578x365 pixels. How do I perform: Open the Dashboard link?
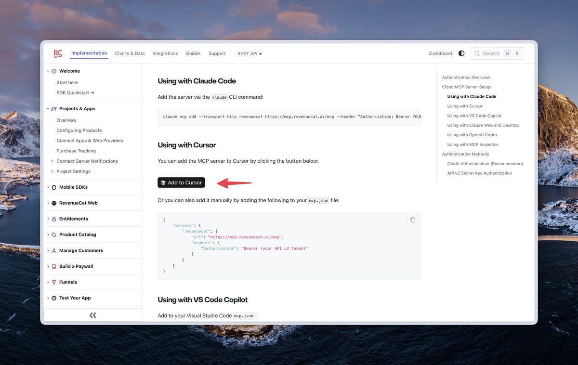[441, 53]
